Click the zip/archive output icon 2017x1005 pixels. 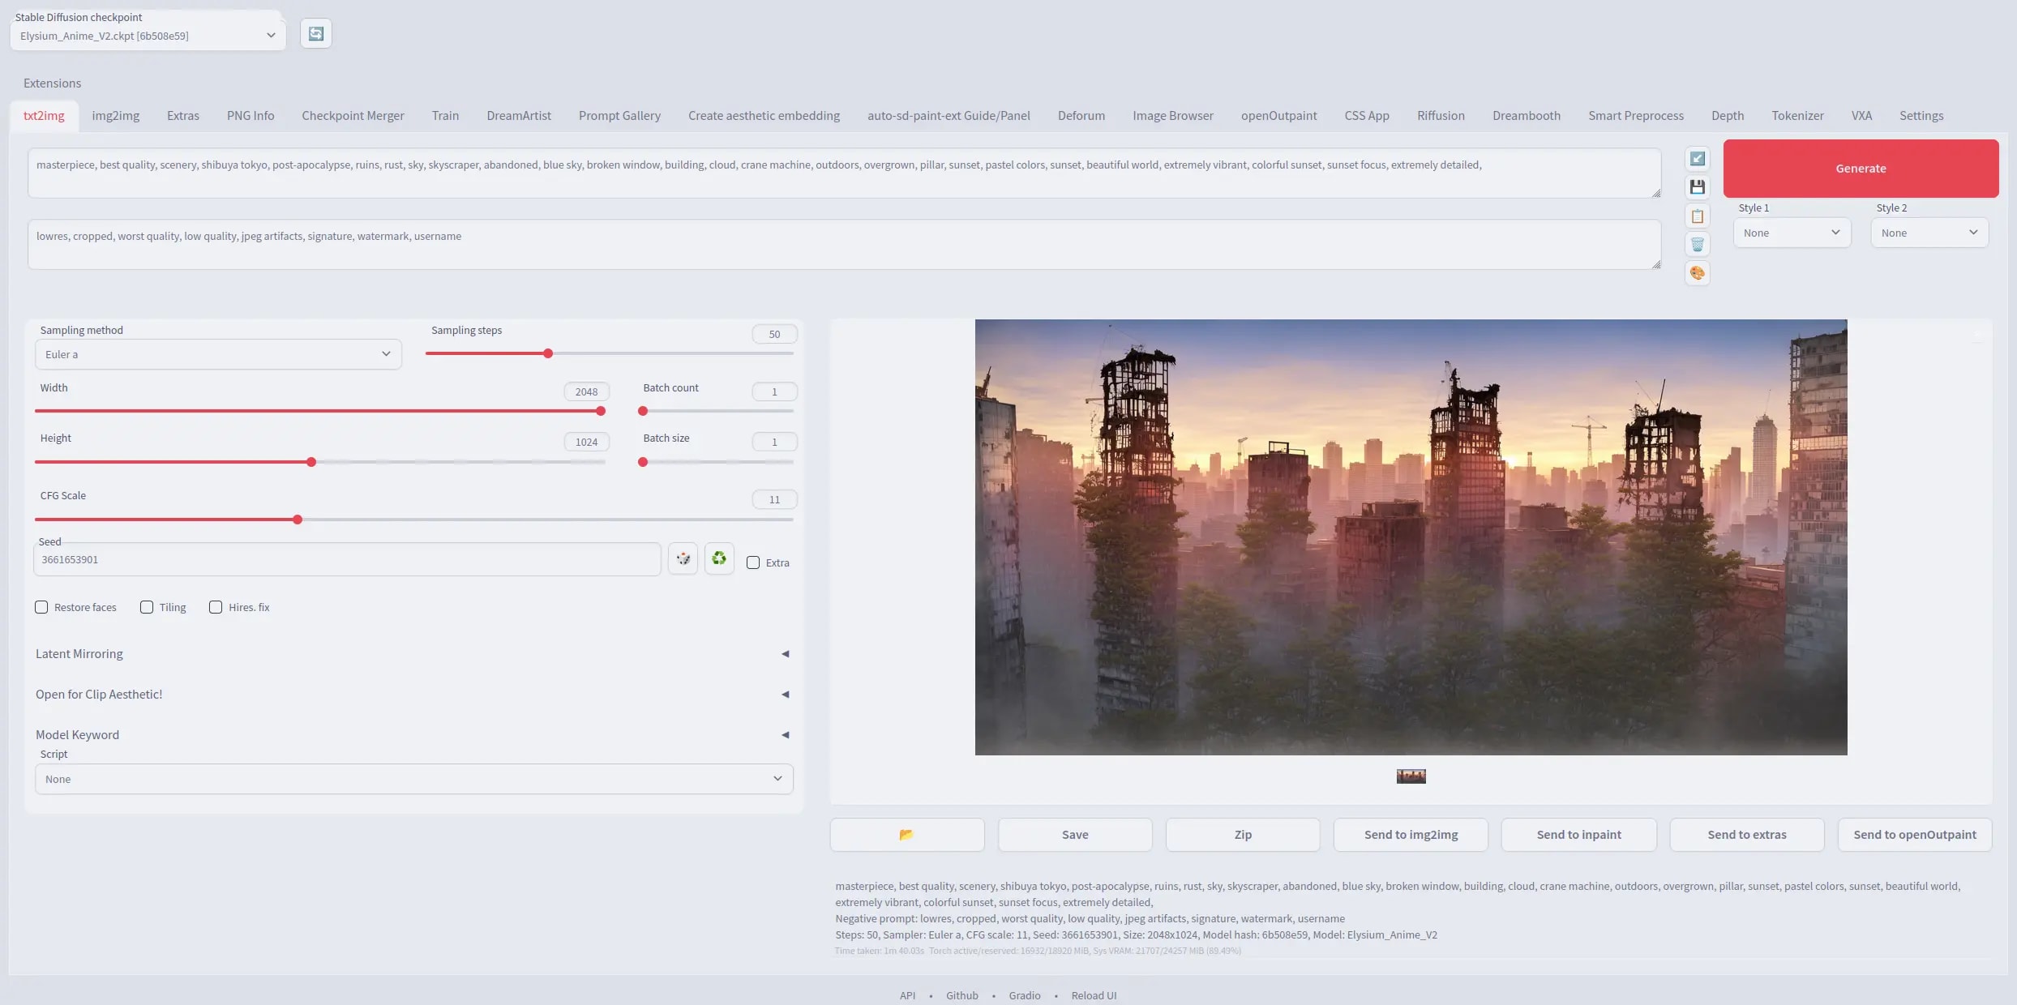(1243, 834)
